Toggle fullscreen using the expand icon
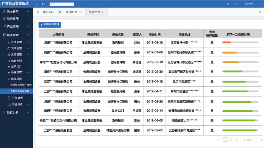Screen dimensions: 264x148 pyautogui.click(x=236, y=4)
